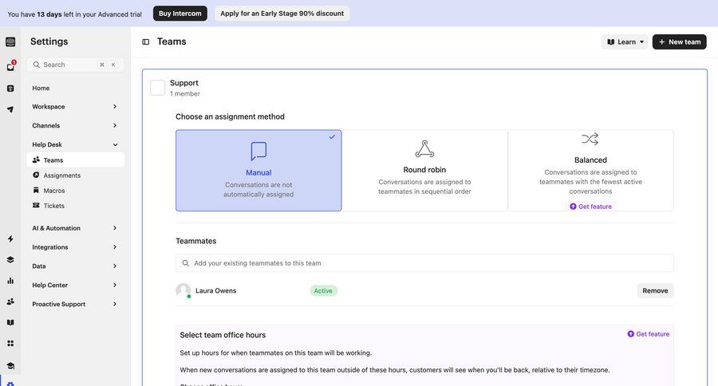This screenshot has width=718, height=386.
Task: Expand the Integrations section
Action: click(x=75, y=247)
